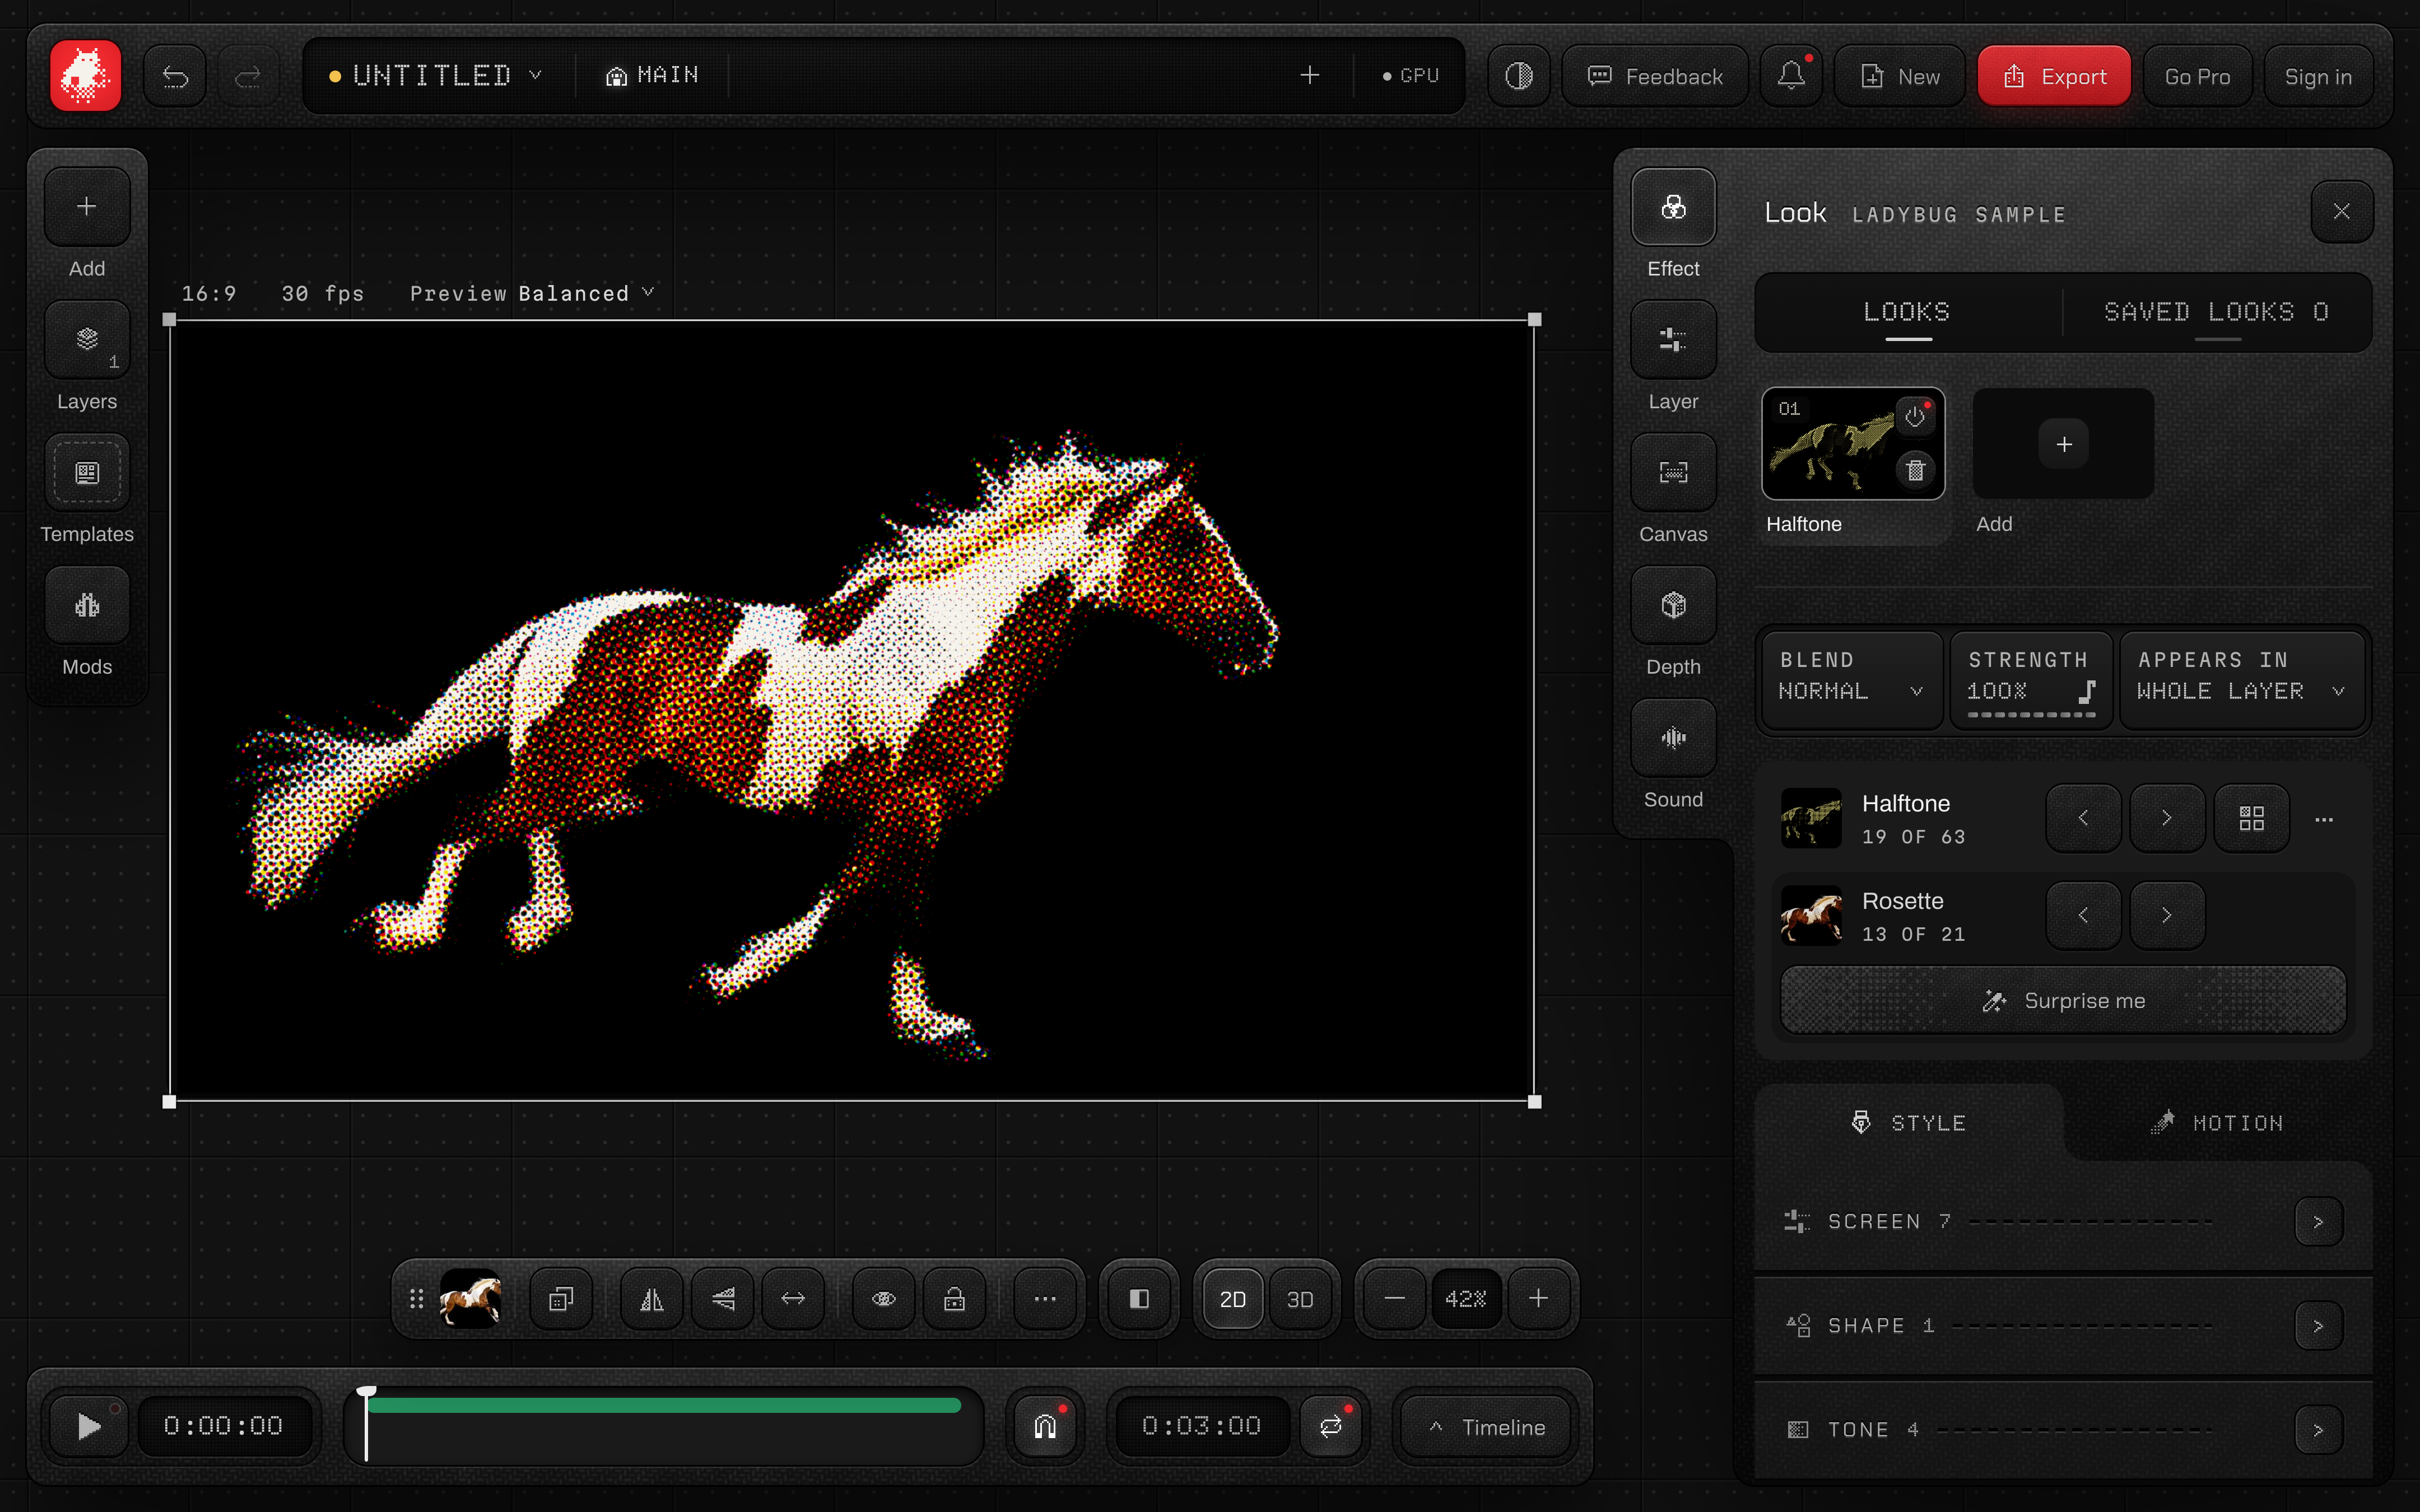The image size is (2420, 1512).
Task: Toggle layer visibility eye icon
Action: (x=884, y=1299)
